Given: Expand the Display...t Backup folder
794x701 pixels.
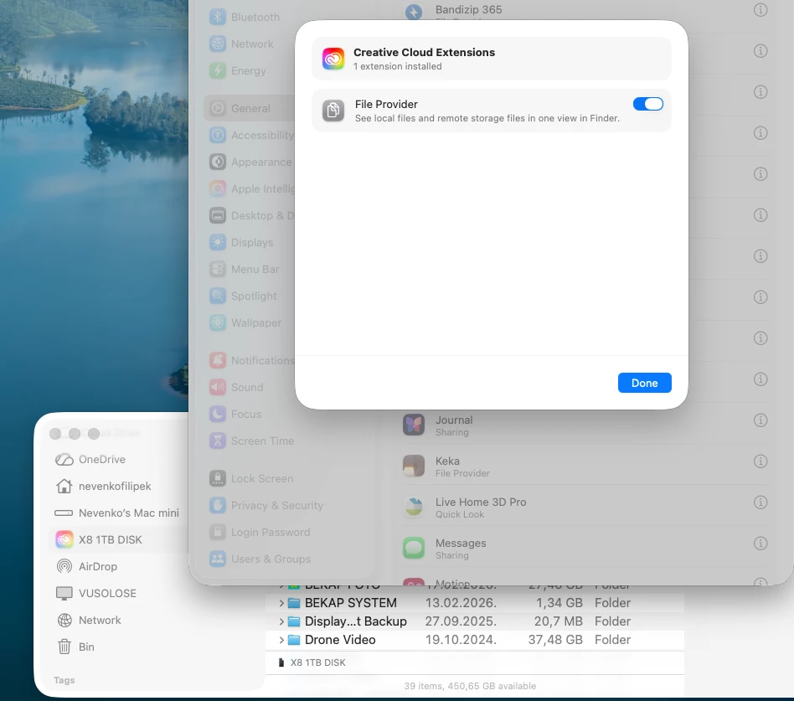Looking at the screenshot, I should tap(281, 621).
